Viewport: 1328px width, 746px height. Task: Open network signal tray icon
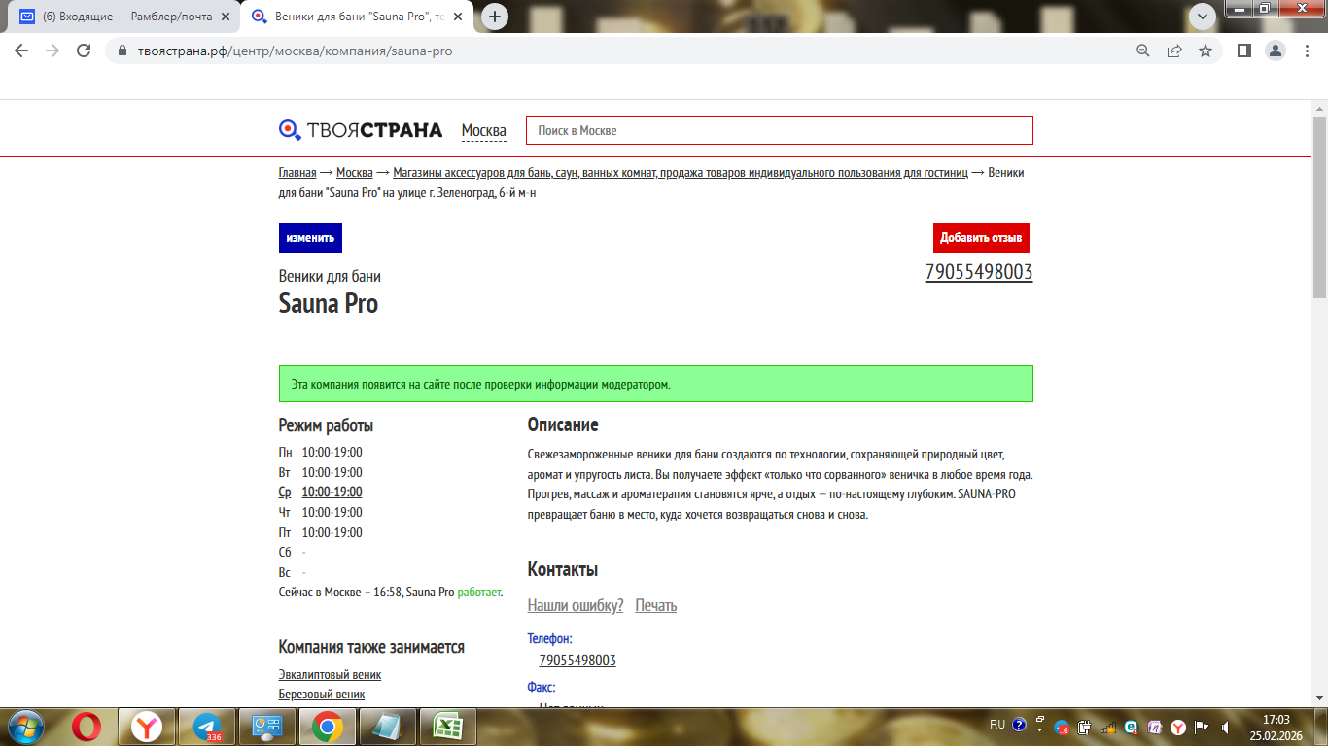1108,727
